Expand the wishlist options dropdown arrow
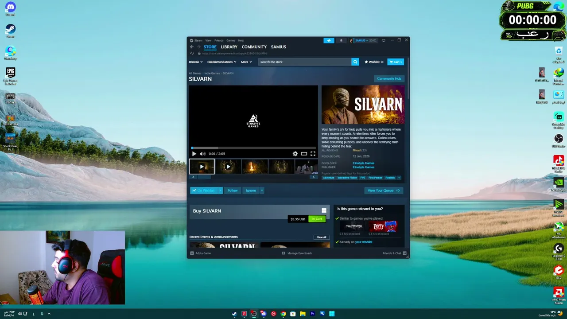The image size is (567, 319). (220, 191)
